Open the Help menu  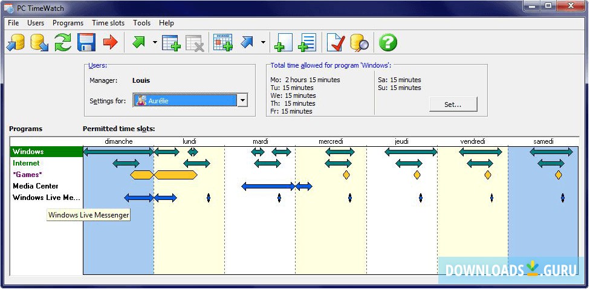pyautogui.click(x=166, y=23)
